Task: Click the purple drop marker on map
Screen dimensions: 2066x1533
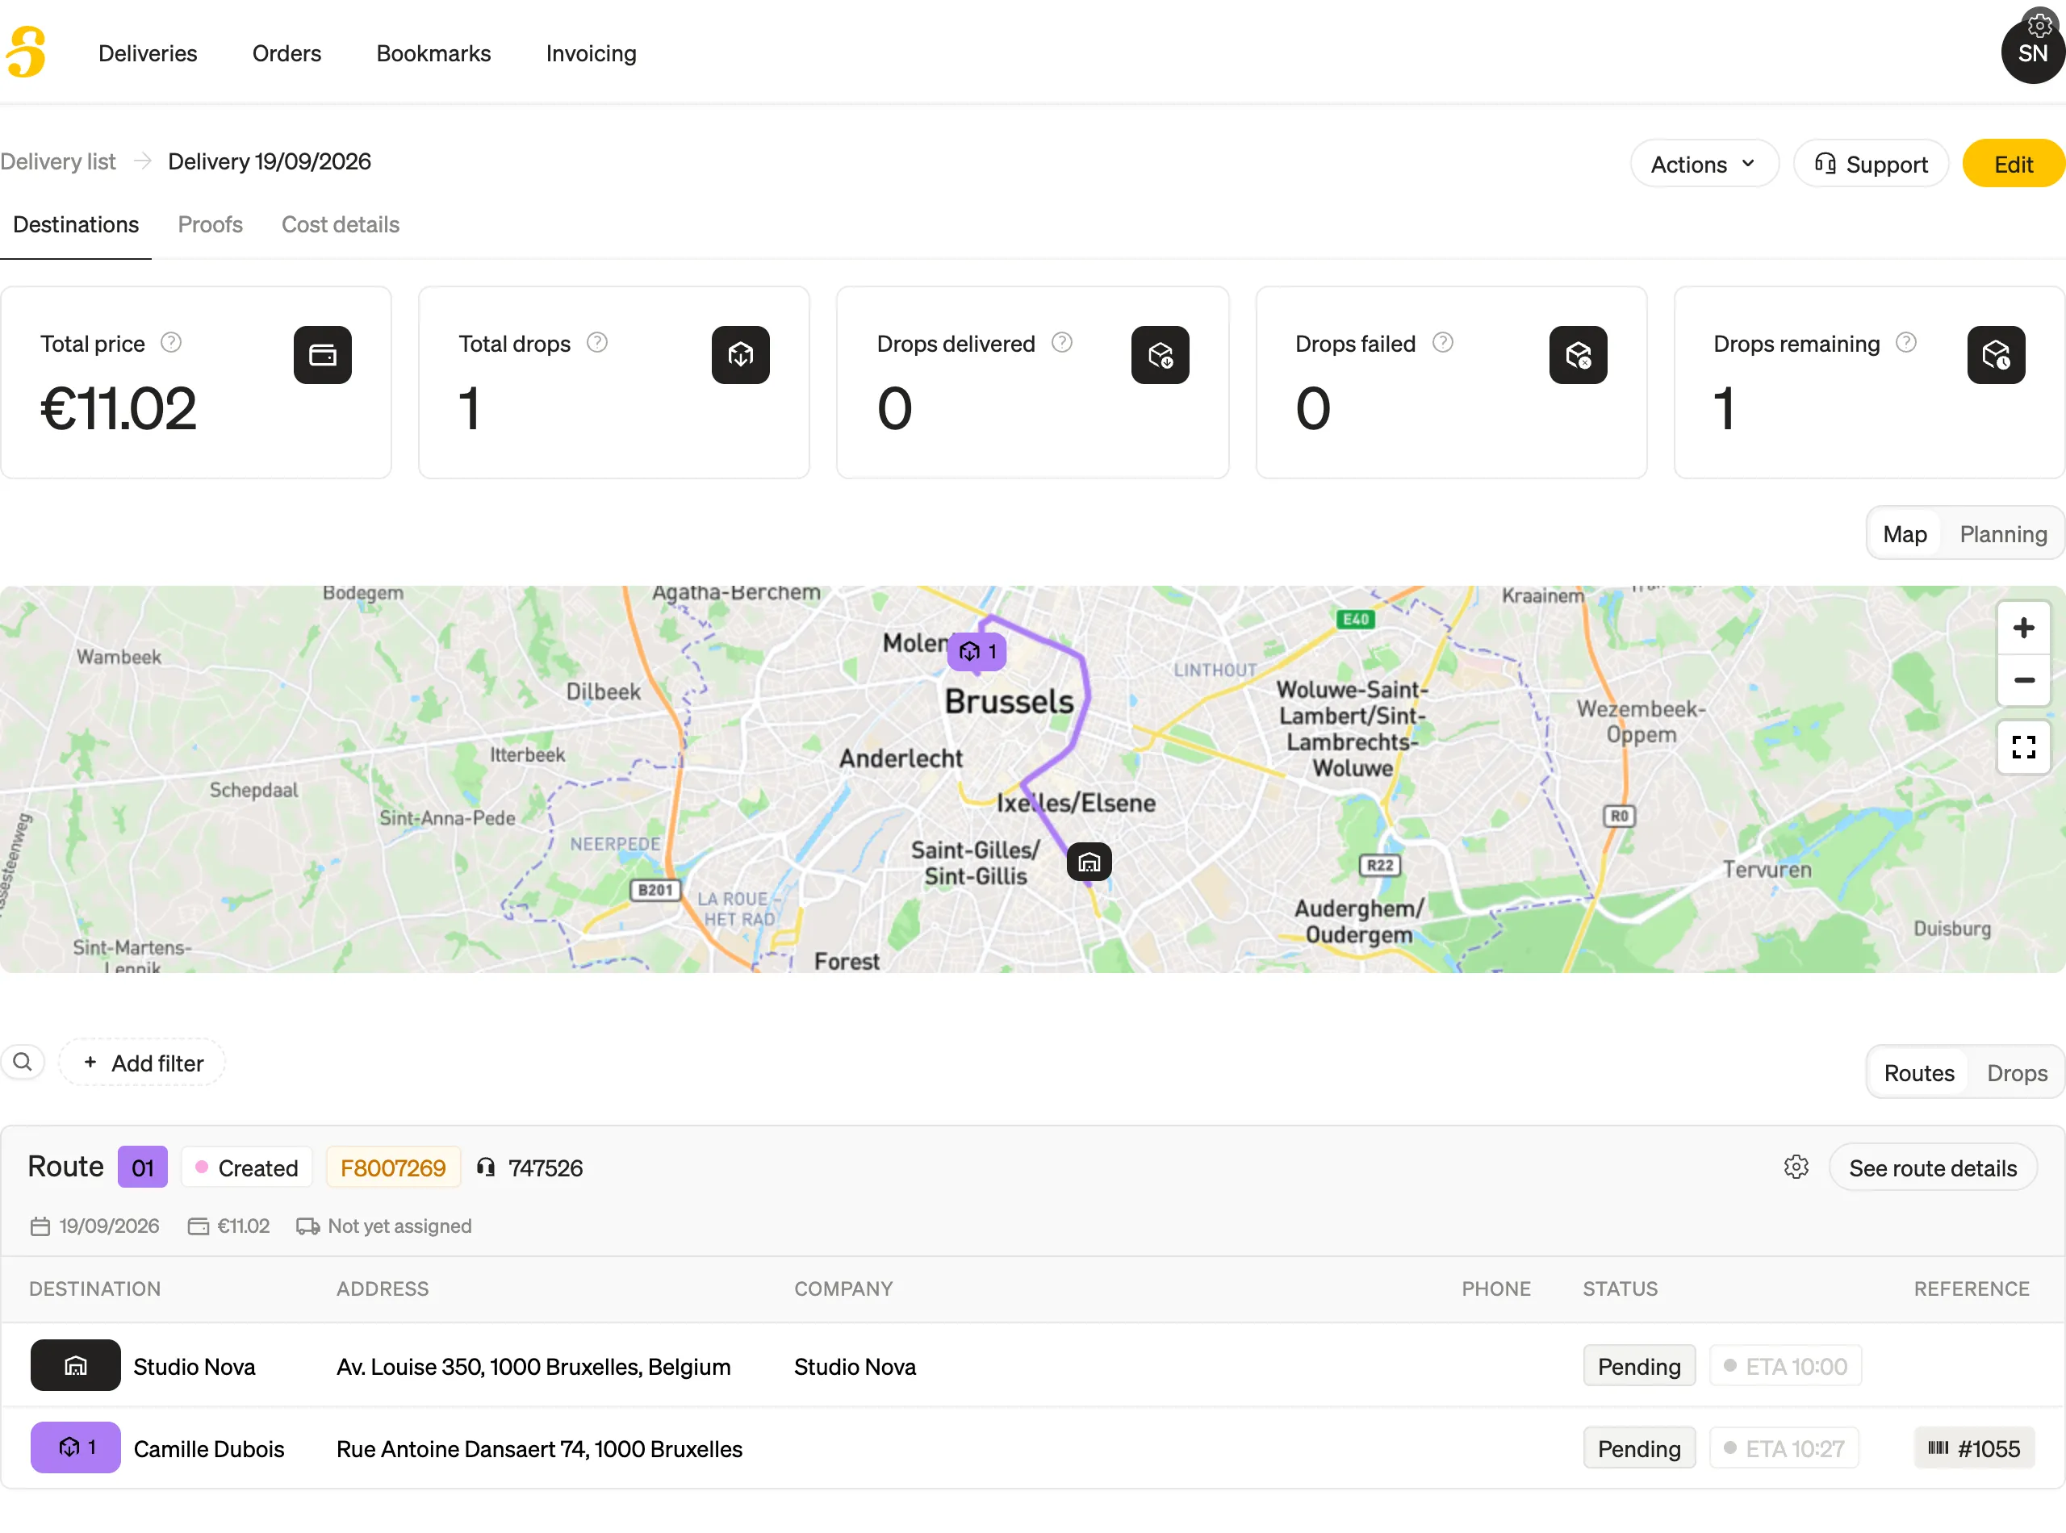Action: coord(977,651)
